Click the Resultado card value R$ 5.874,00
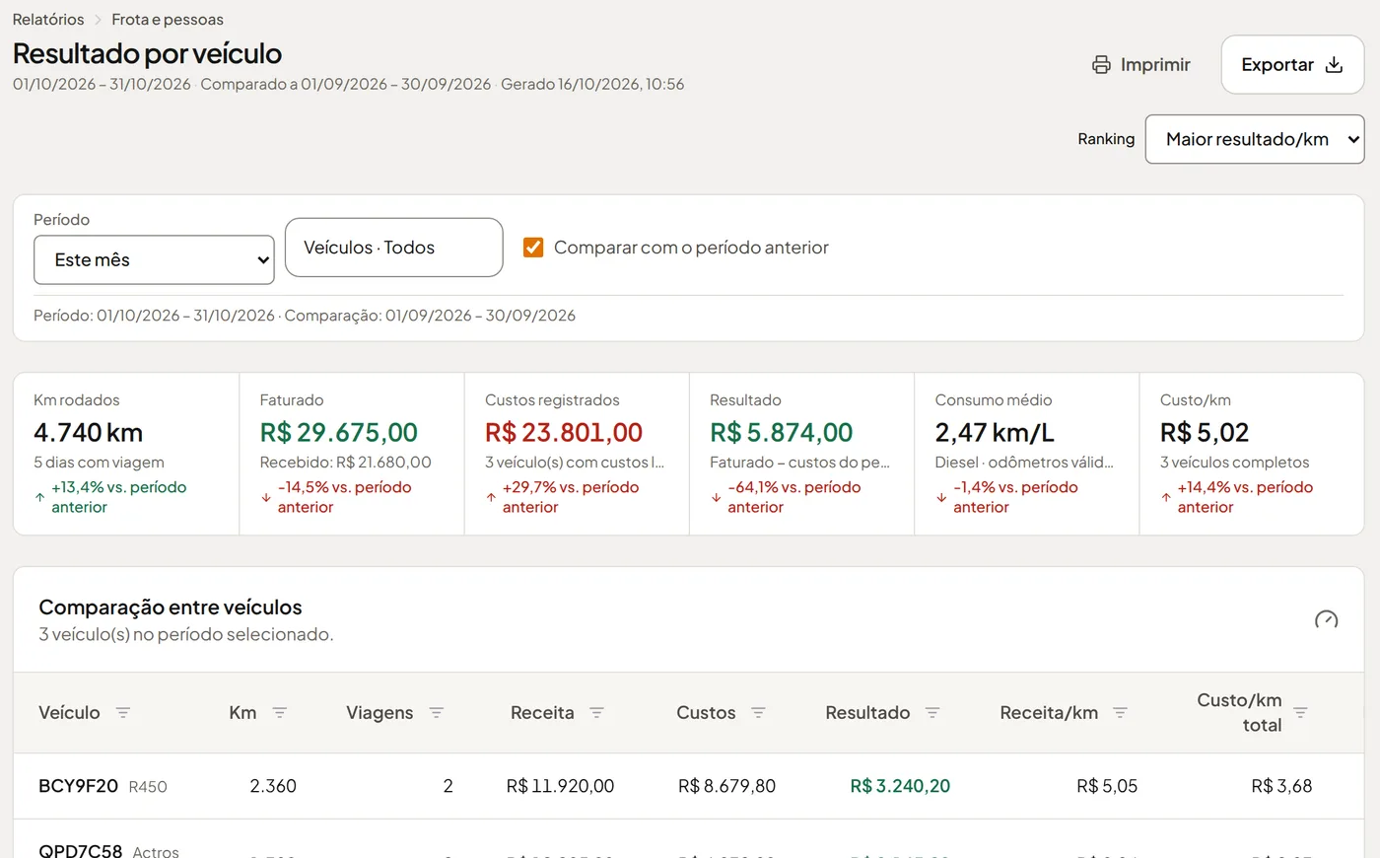1380x858 pixels. (x=782, y=432)
